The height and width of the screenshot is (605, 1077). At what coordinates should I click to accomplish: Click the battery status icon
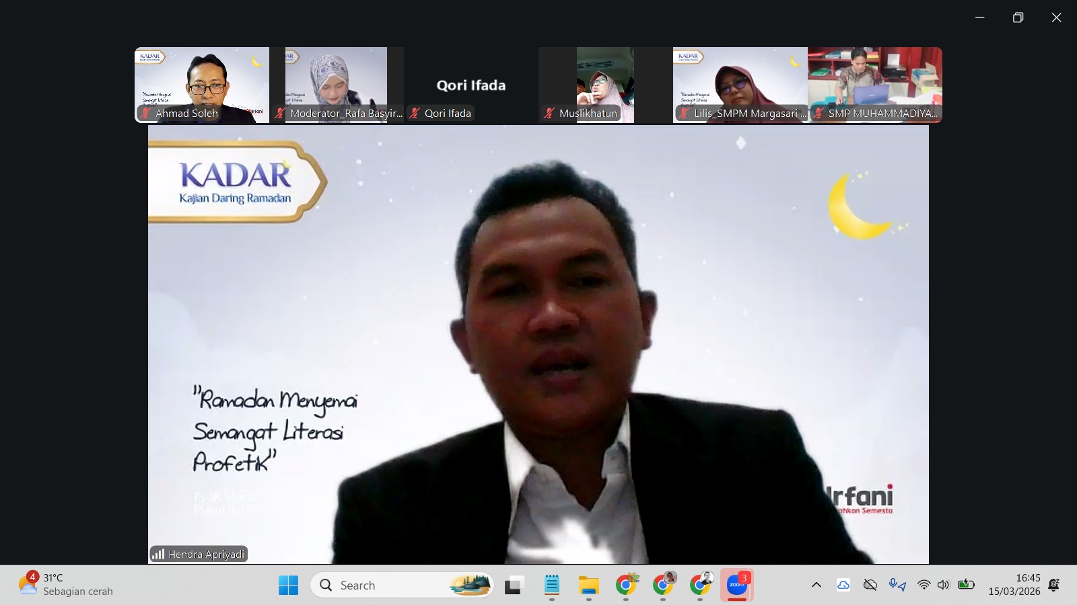tap(966, 585)
